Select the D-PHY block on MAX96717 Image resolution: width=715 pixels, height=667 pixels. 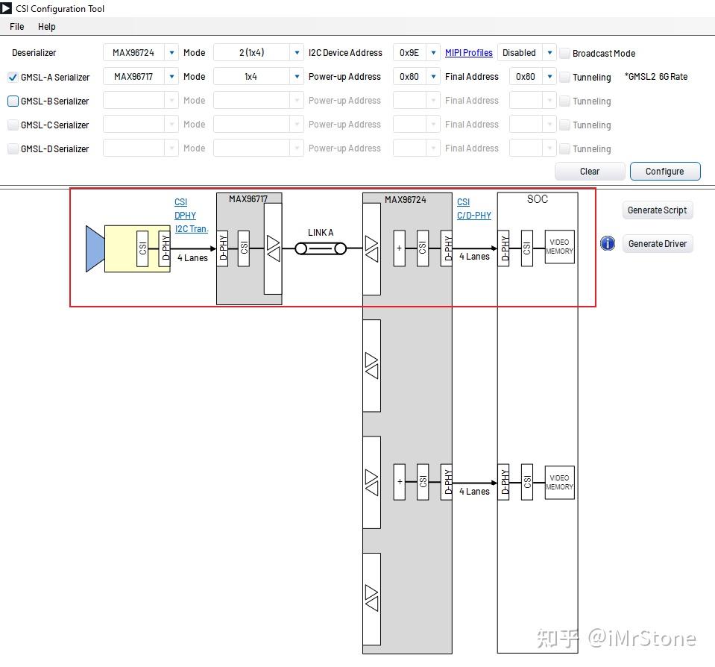[223, 250]
